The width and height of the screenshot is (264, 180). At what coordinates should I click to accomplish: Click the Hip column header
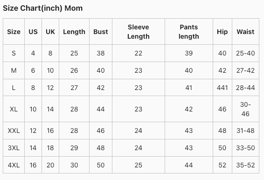222,32
